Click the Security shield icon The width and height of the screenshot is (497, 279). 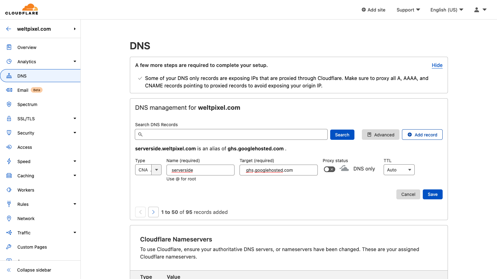(9, 133)
